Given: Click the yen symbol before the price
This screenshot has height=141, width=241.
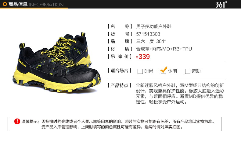Looking at the screenshot, I should 137,57.
